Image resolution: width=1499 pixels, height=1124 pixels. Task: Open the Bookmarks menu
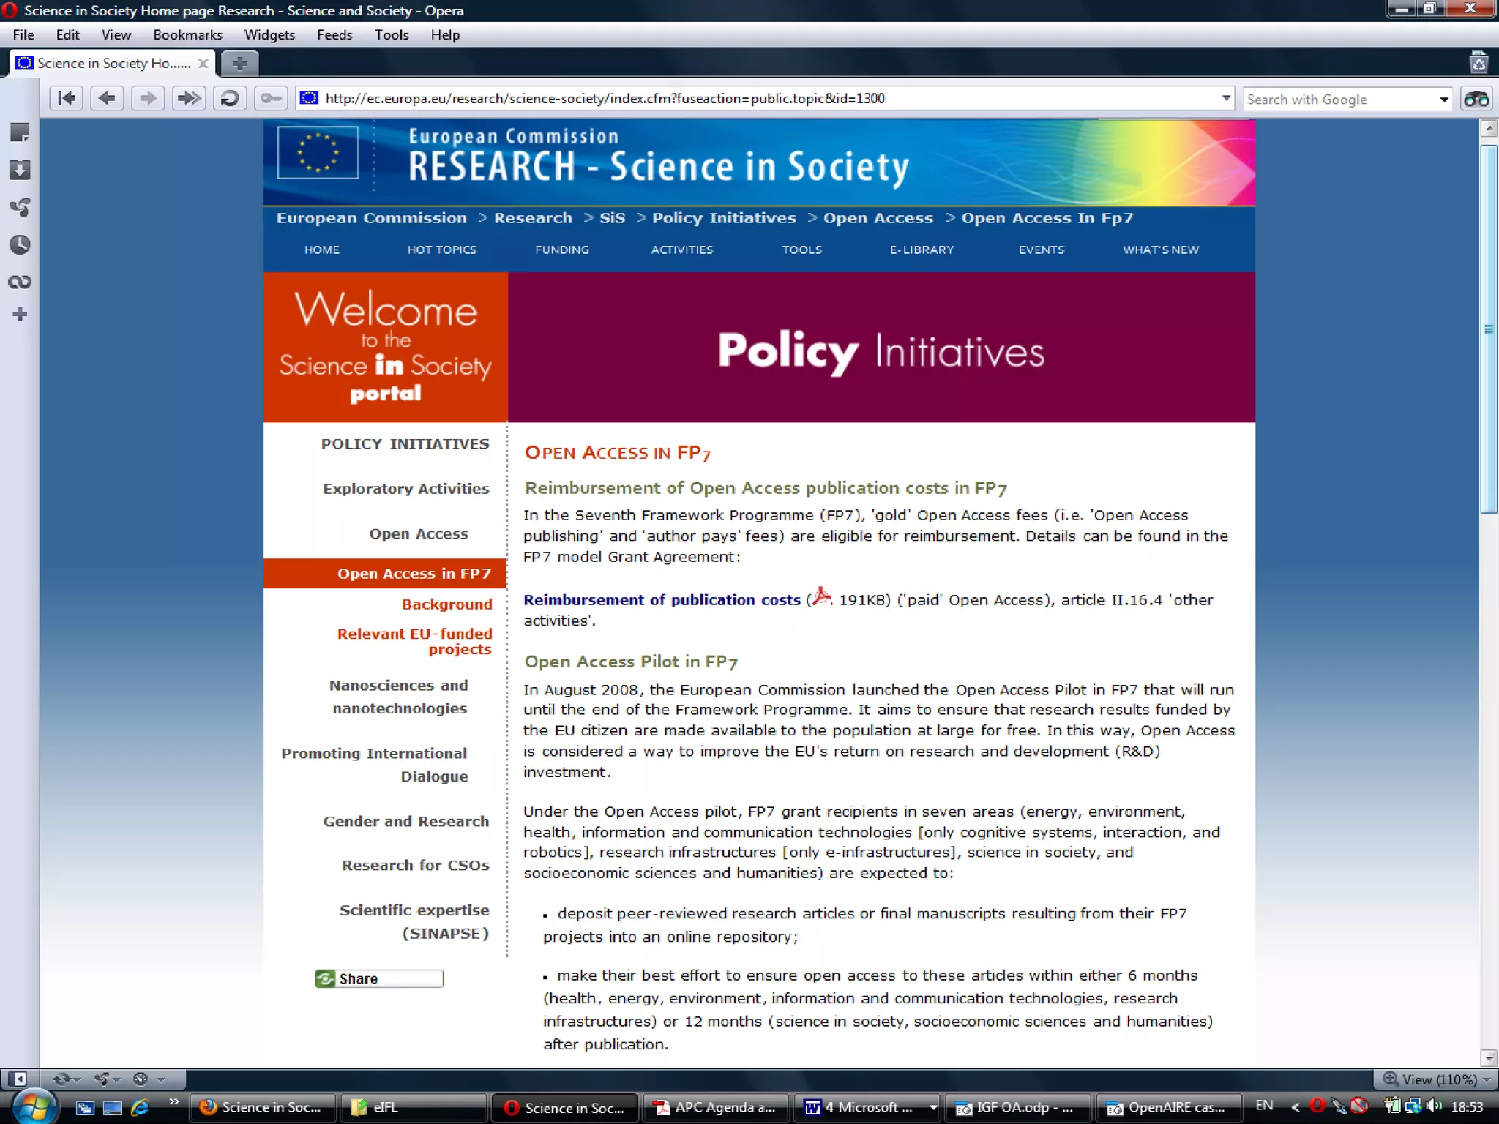click(x=187, y=34)
